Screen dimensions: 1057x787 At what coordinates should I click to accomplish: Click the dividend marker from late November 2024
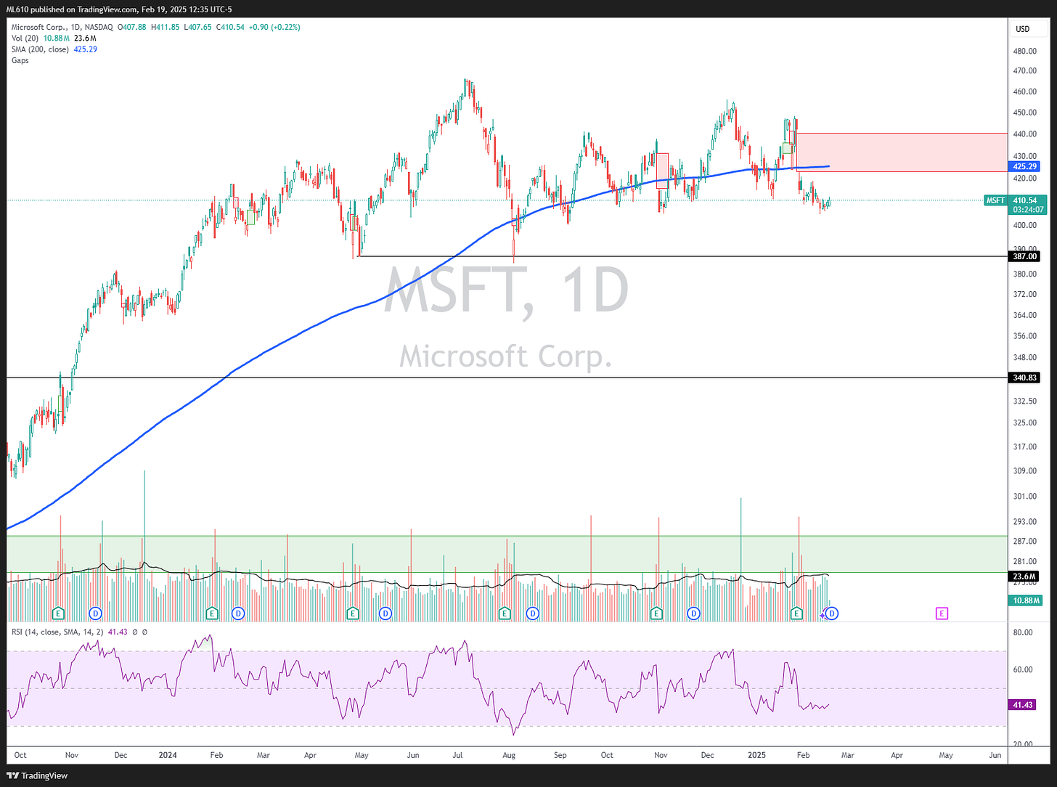[x=694, y=613]
